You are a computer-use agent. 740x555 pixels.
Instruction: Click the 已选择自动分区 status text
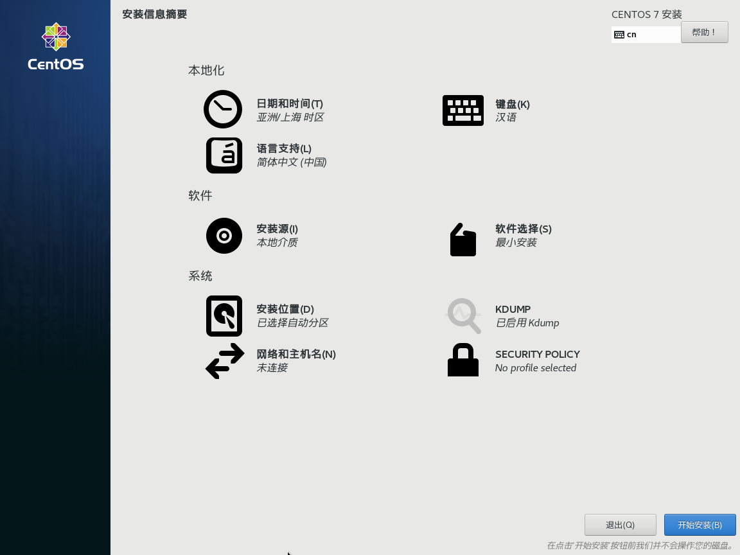[292, 322]
